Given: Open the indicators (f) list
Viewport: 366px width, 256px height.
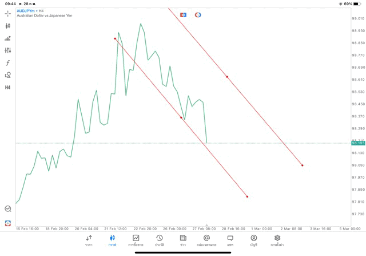Looking at the screenshot, I should pos(8,62).
